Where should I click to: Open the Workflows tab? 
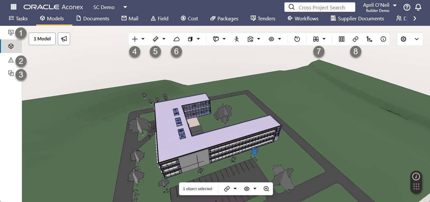point(303,18)
